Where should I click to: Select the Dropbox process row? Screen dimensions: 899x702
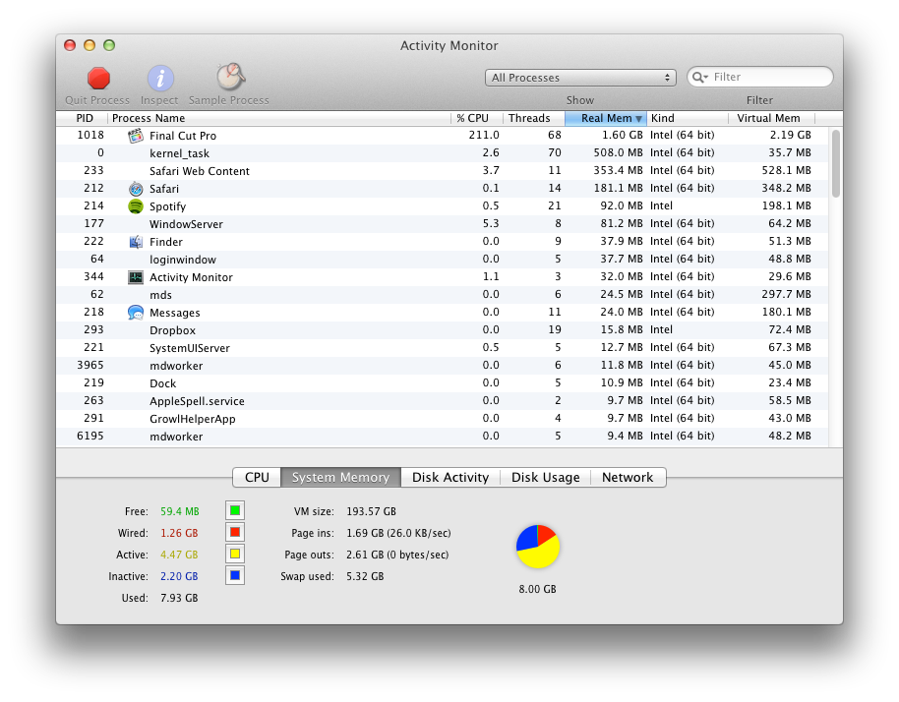pyautogui.click(x=442, y=330)
